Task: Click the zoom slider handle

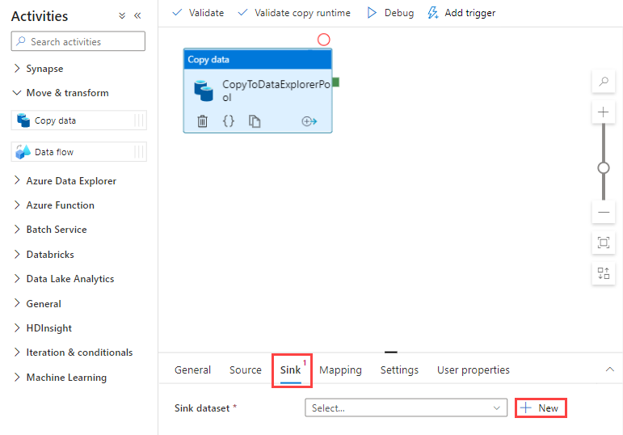Action: pos(604,168)
